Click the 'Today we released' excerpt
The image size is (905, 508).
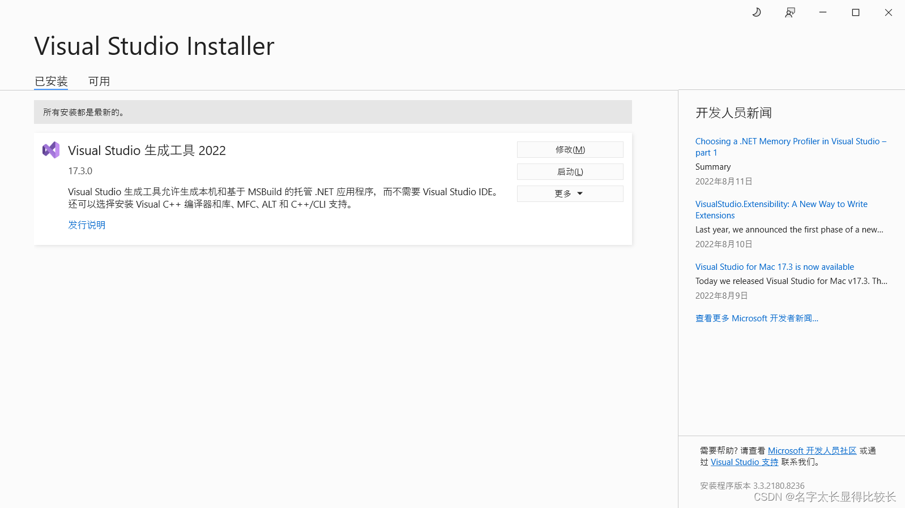point(792,281)
